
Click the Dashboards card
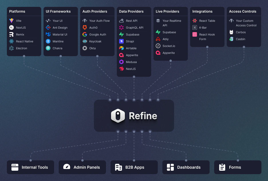[x=186, y=167]
